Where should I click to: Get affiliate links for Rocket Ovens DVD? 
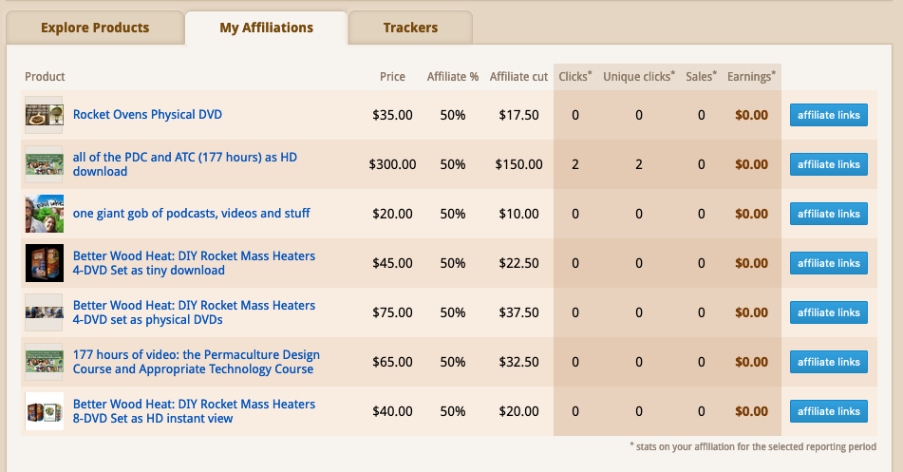[828, 115]
